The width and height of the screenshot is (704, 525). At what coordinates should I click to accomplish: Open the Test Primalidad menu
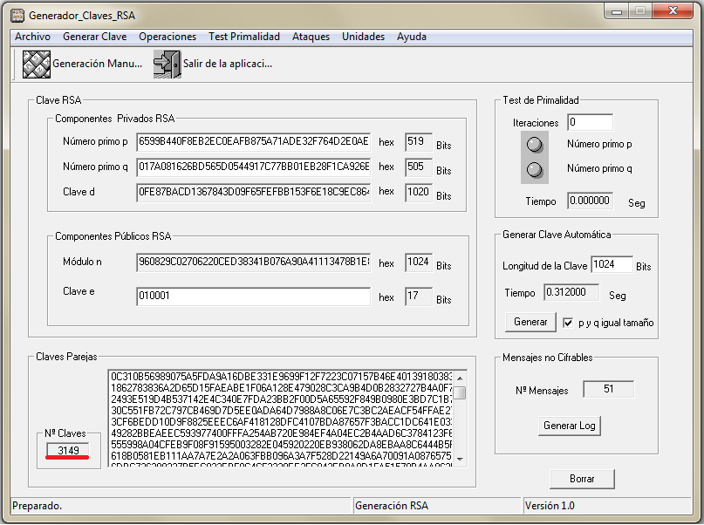[x=244, y=37]
